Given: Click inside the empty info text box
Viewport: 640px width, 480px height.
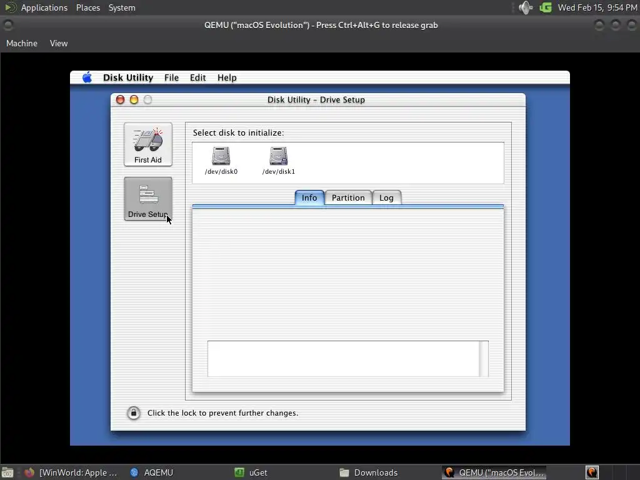Looking at the screenshot, I should 343,358.
